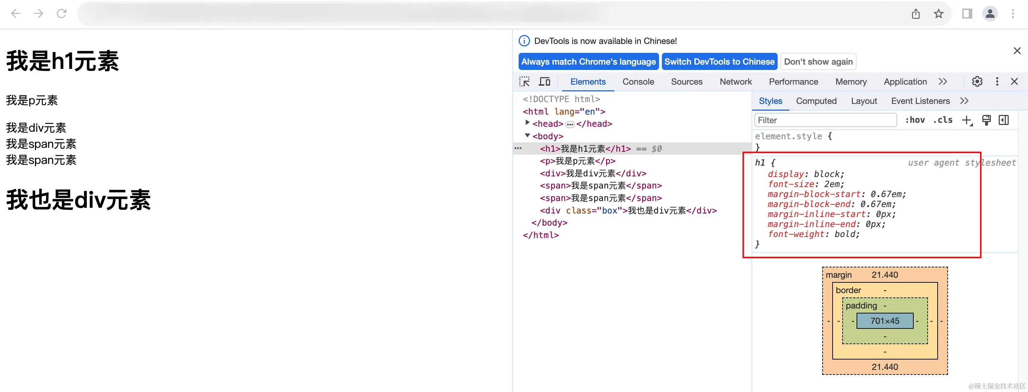Reload the current page
This screenshot has height=392, width=1028.
point(61,14)
